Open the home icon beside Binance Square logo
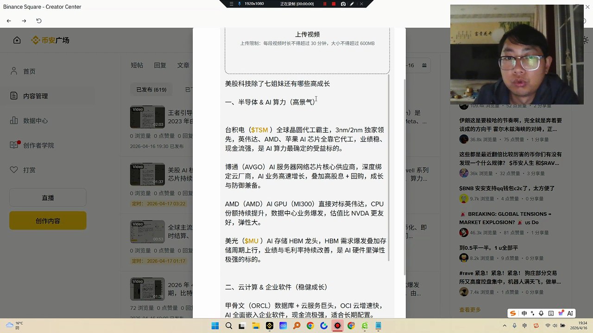 click(x=17, y=40)
